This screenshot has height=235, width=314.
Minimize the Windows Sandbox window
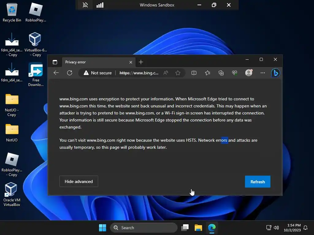point(199,5)
